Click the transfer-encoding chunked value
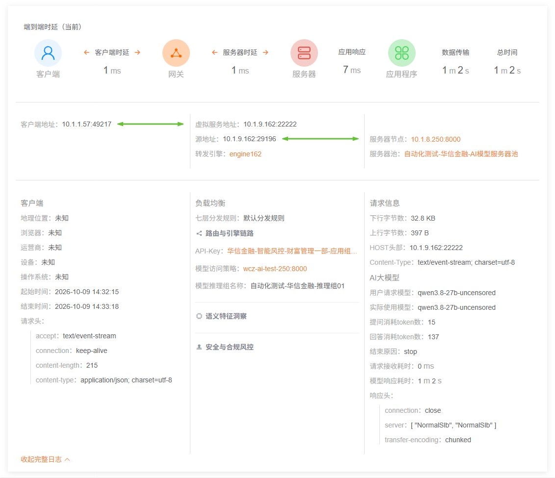 click(458, 440)
